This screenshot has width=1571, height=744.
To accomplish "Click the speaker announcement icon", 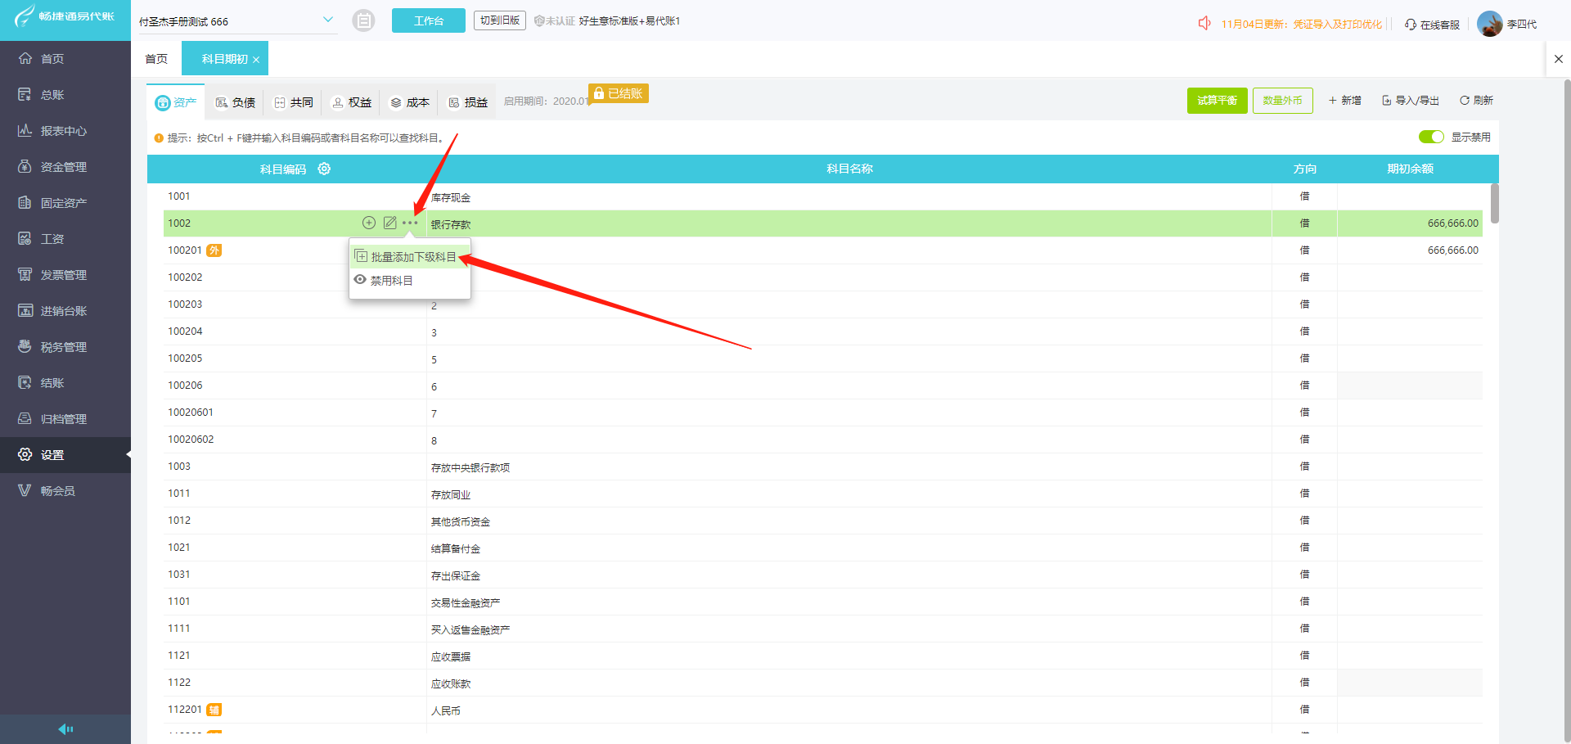I will point(1204,23).
